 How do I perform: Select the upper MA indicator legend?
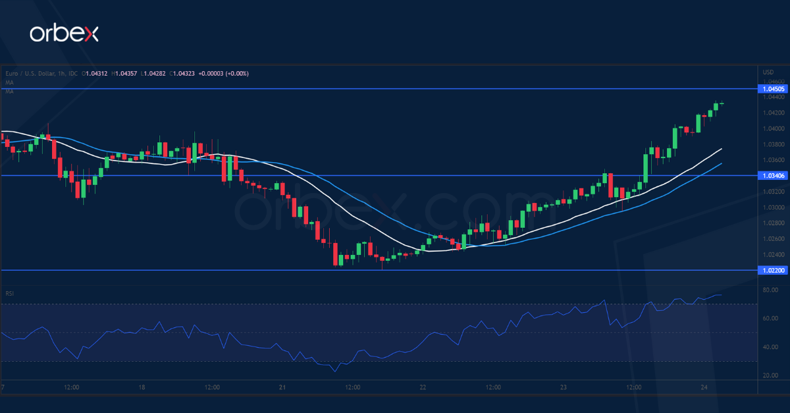(x=9, y=82)
